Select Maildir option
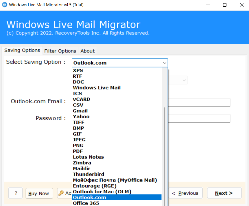Viewport: 249px width, 206px height. (x=117, y=168)
